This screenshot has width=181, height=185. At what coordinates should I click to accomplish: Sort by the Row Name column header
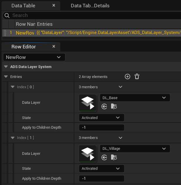point(25,24)
